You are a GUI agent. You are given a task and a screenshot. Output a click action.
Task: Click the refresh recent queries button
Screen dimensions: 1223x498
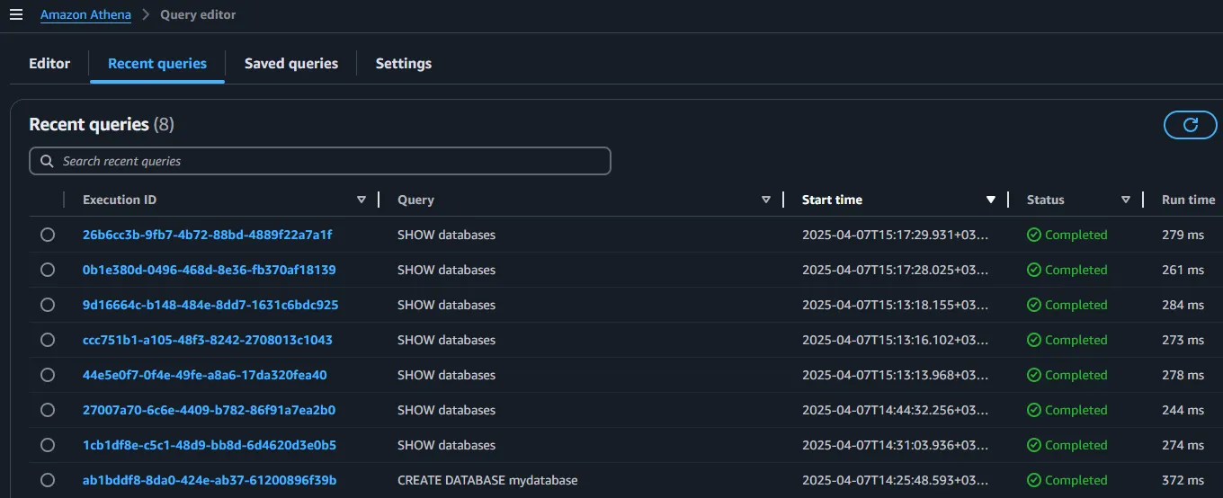point(1190,125)
